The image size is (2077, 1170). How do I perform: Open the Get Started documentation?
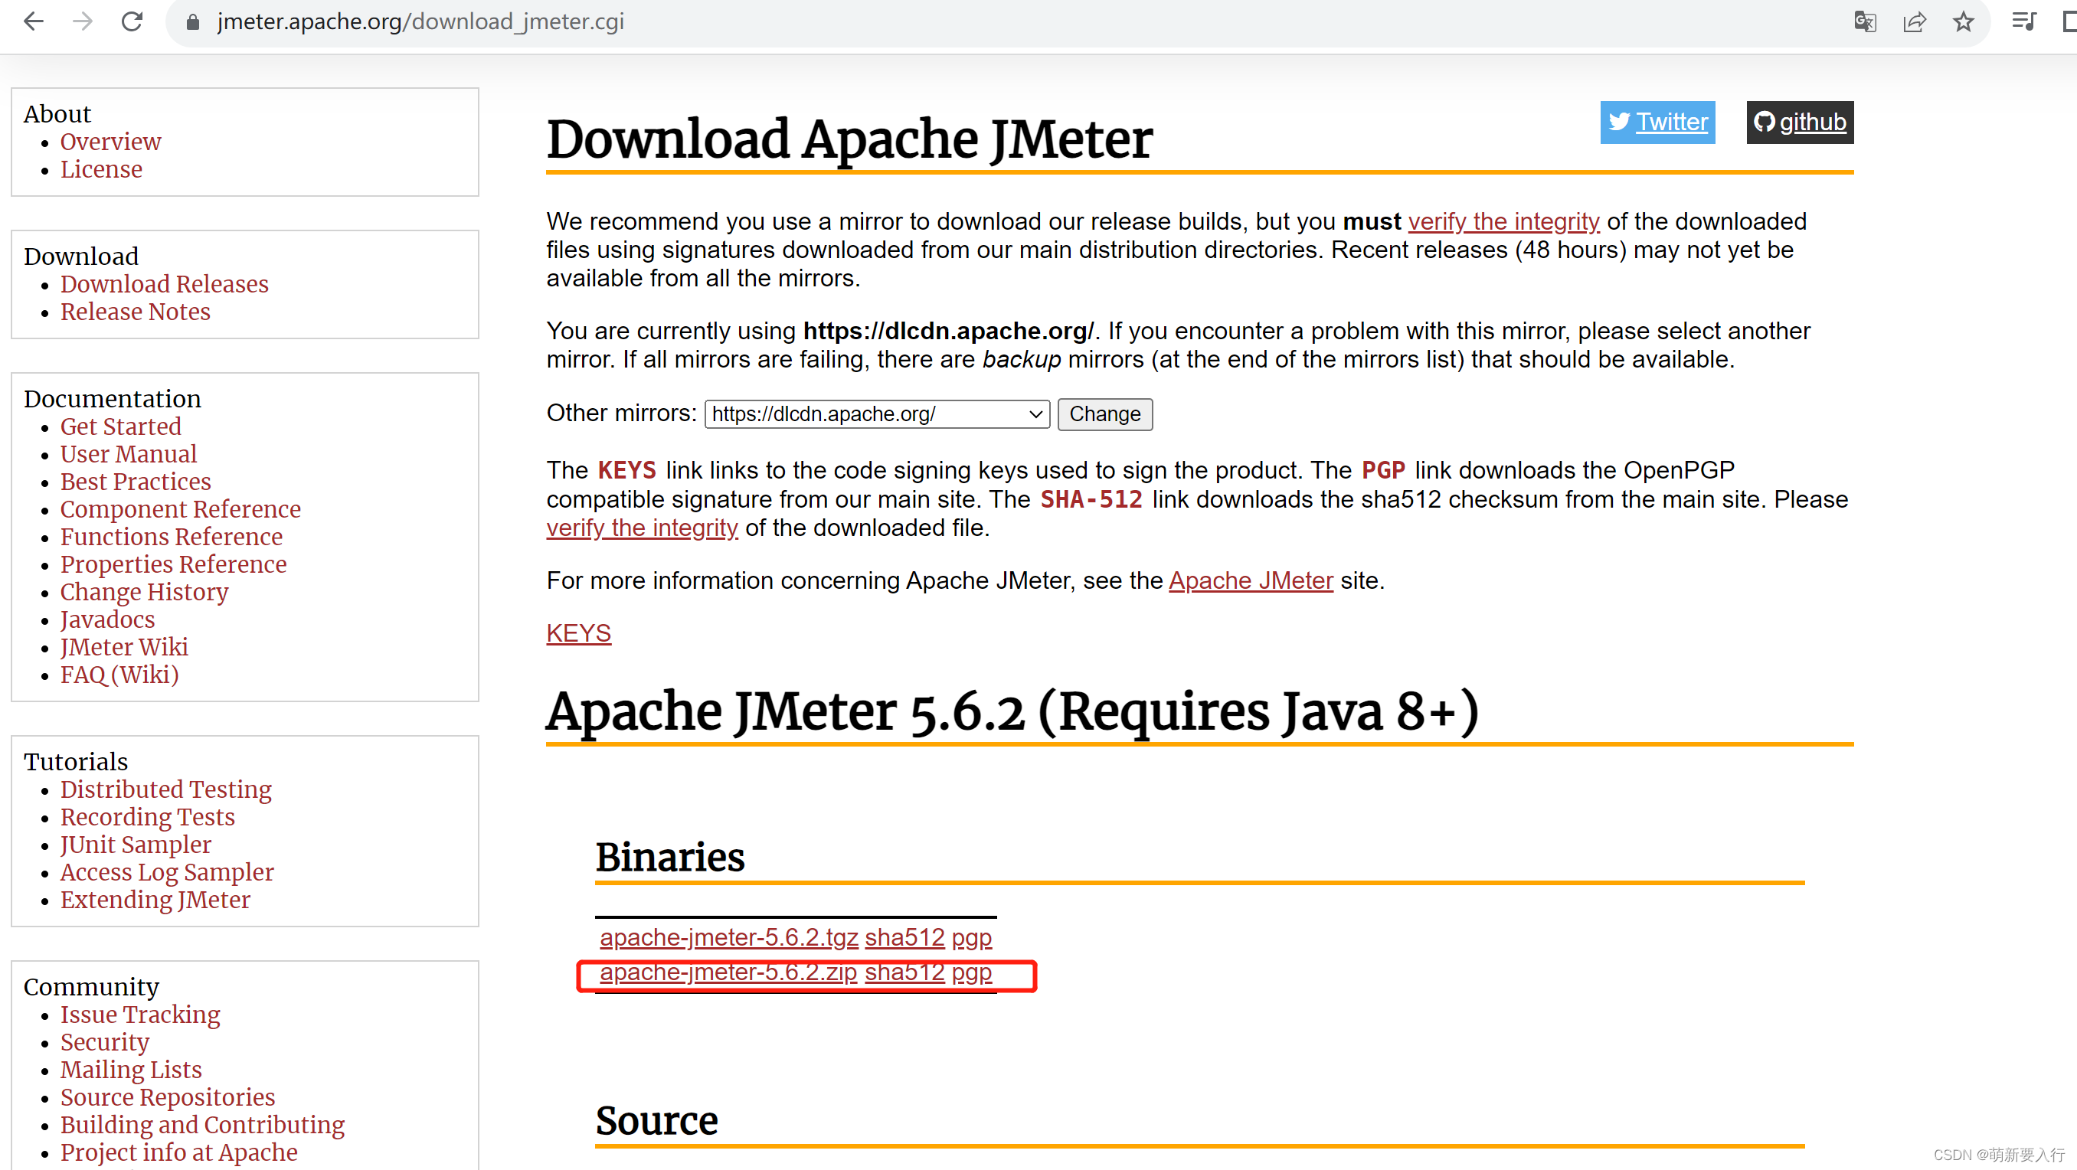coord(121,426)
